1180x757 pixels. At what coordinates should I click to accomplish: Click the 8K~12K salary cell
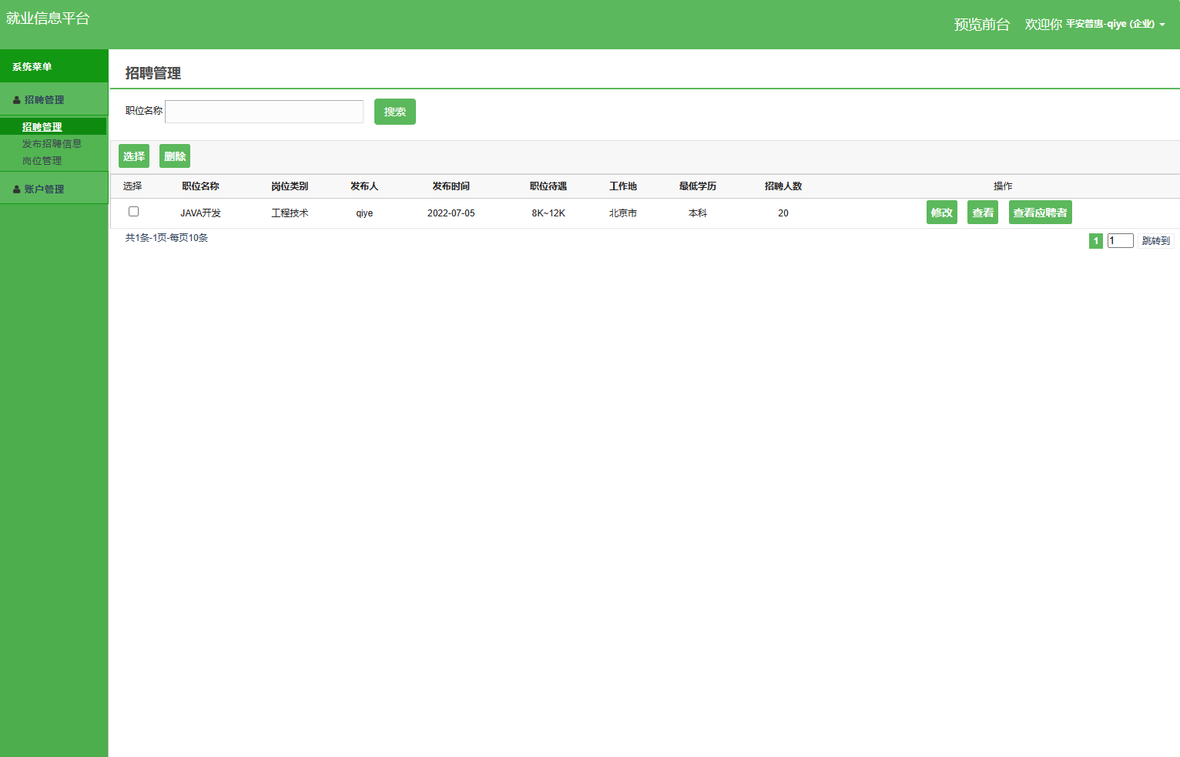click(548, 213)
